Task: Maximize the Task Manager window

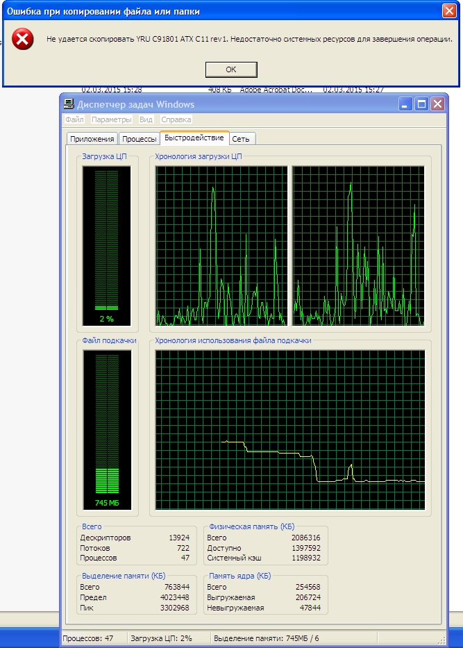Action: 421,104
